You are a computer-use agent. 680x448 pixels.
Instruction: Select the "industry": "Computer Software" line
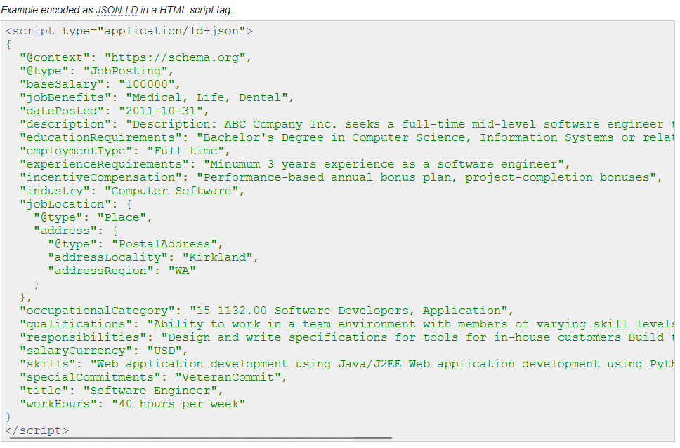tap(132, 191)
